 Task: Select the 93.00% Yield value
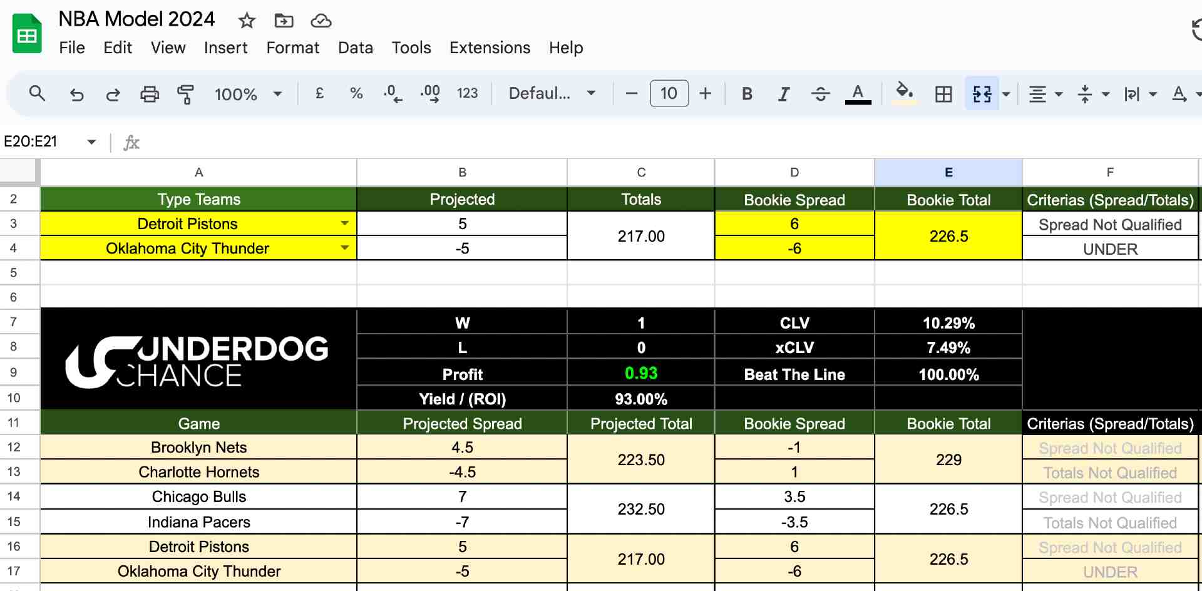641,399
